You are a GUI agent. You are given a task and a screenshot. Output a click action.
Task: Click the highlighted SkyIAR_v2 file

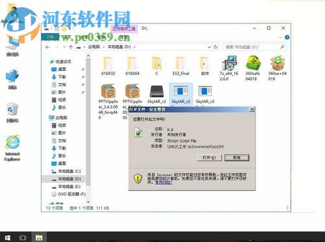point(181,94)
